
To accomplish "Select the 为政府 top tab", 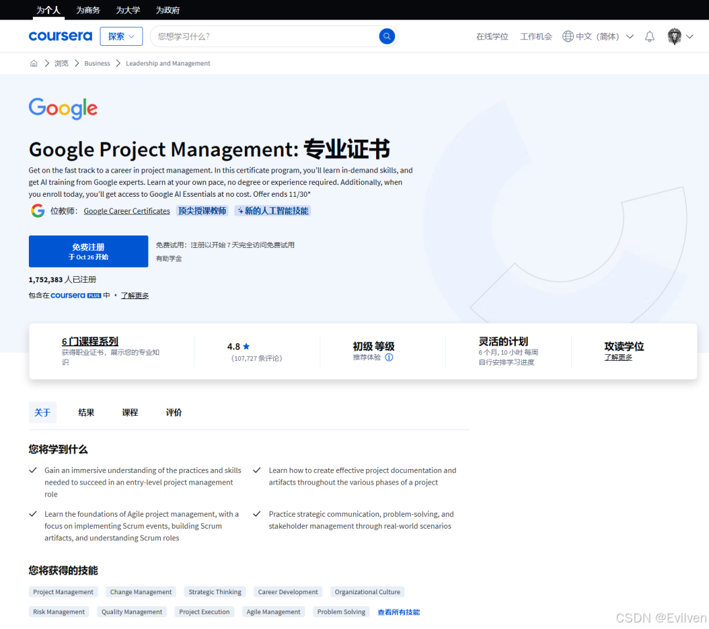I will tap(168, 10).
